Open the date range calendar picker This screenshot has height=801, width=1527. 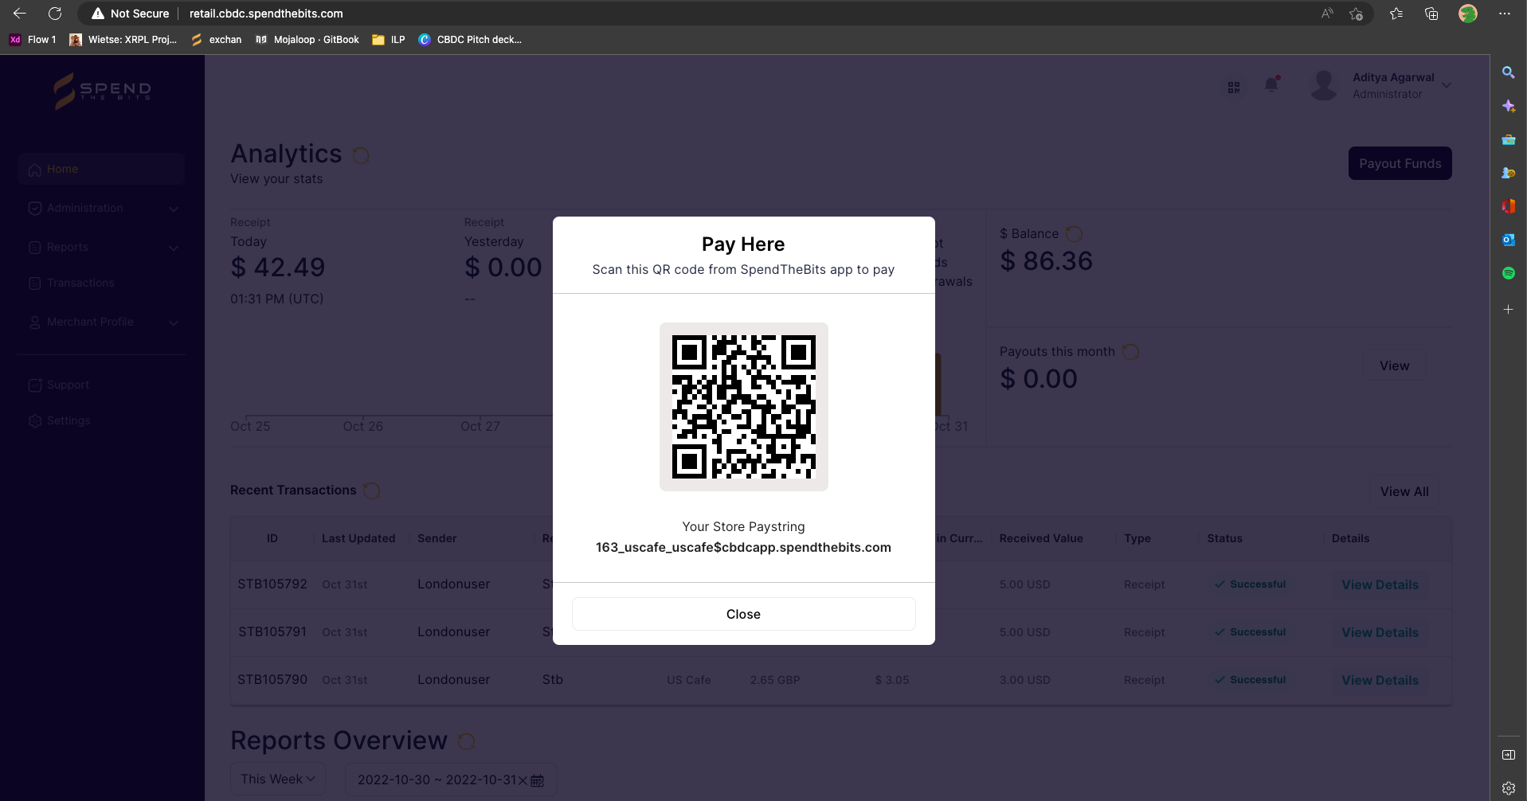(x=538, y=780)
